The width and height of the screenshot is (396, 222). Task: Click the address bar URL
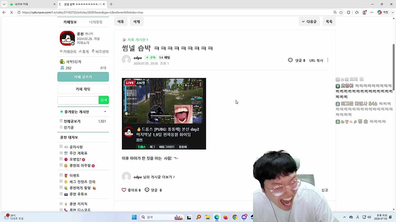pyautogui.click(x=83, y=12)
